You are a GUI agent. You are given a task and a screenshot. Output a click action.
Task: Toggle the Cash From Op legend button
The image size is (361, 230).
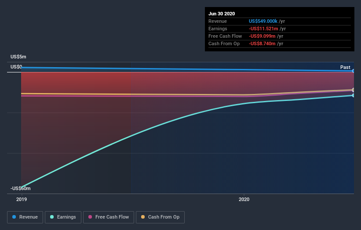pos(160,217)
